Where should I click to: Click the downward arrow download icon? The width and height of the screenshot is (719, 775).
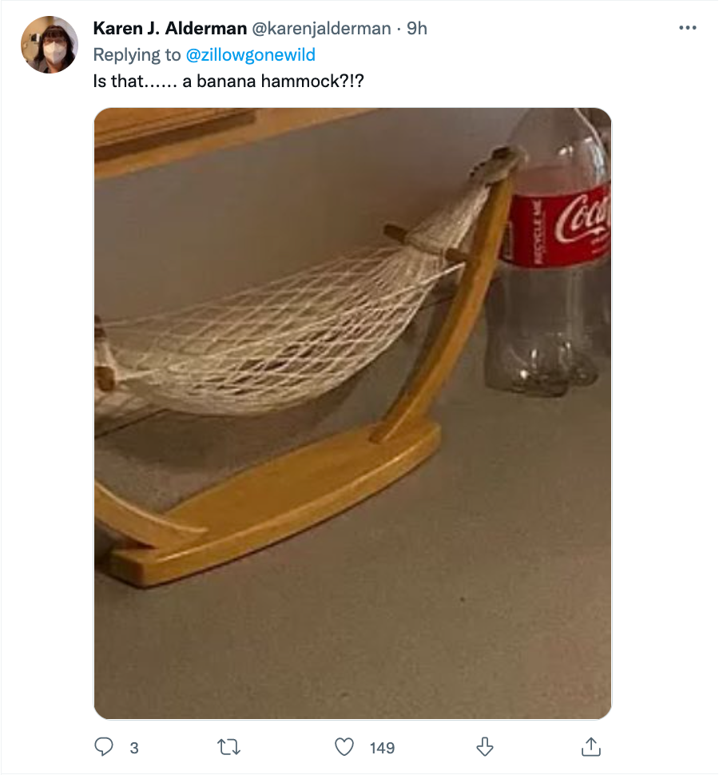(x=485, y=747)
